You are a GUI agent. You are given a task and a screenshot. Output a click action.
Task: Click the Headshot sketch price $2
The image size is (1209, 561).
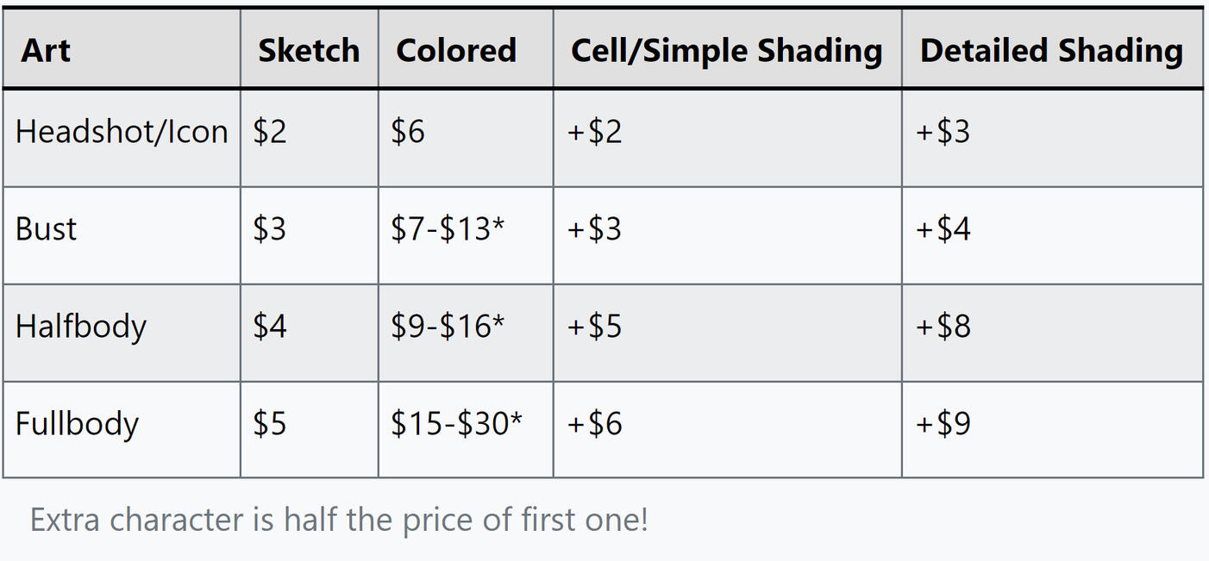(x=269, y=132)
